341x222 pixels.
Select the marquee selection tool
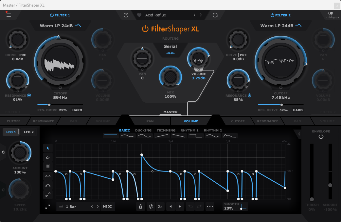48,167
